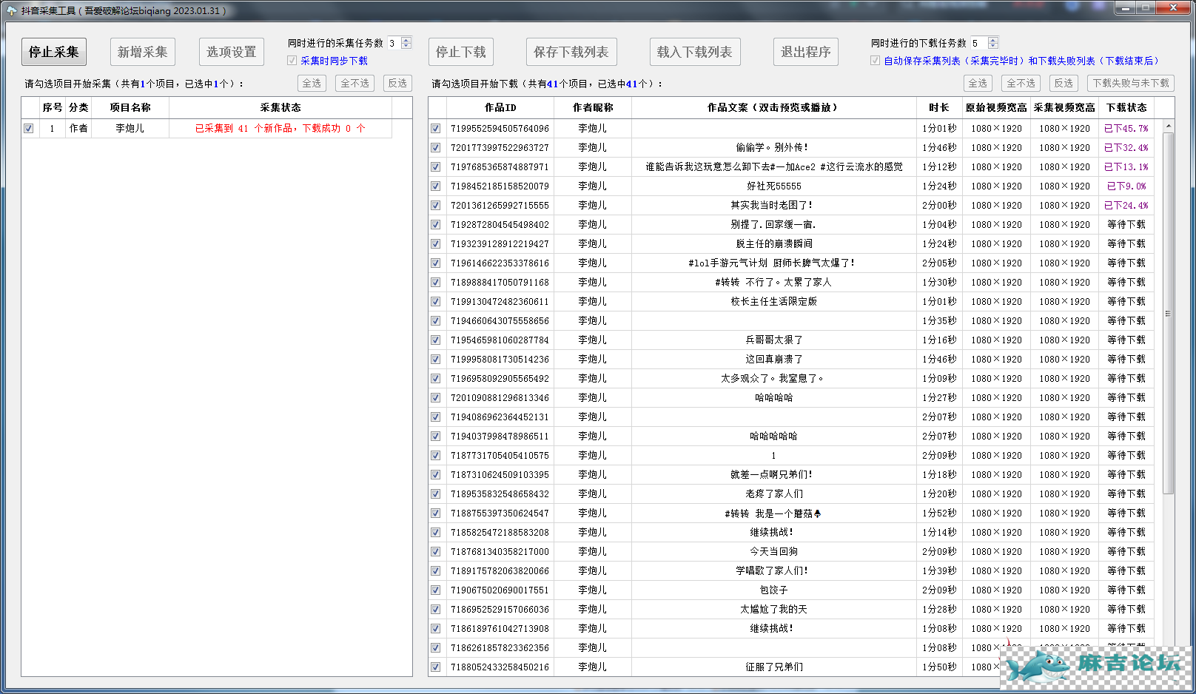Select caption 好社死55555
The image size is (1196, 694).
773,186
